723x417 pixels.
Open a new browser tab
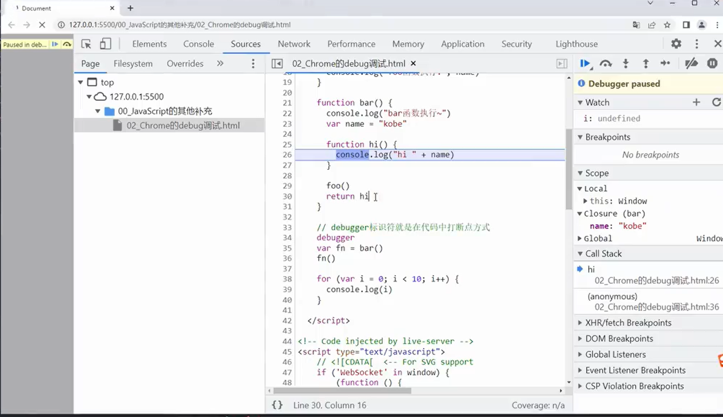tap(130, 8)
